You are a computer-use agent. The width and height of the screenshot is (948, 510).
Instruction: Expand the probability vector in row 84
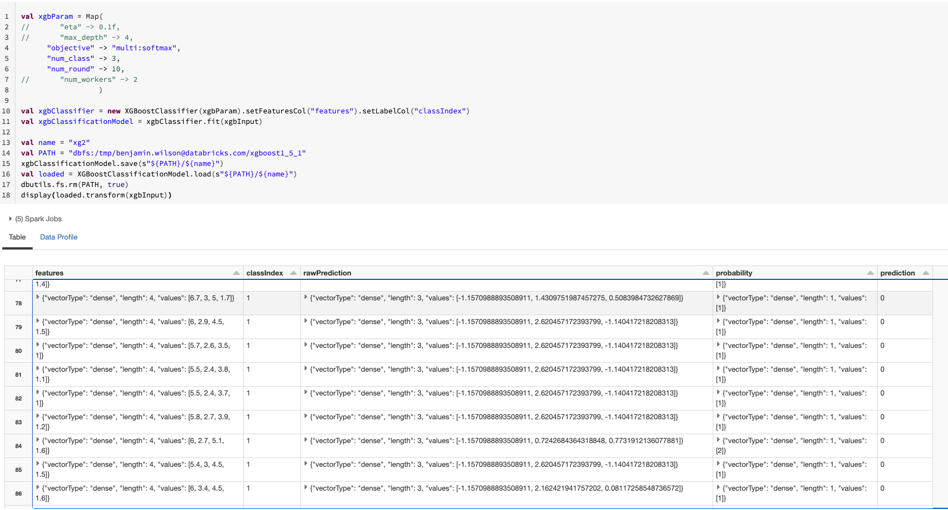[x=718, y=441]
